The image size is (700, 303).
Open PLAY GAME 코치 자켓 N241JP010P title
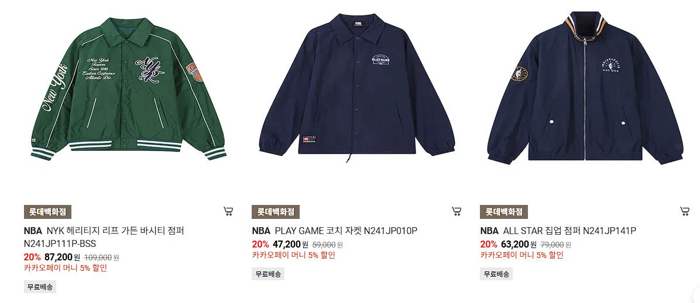(x=334, y=231)
